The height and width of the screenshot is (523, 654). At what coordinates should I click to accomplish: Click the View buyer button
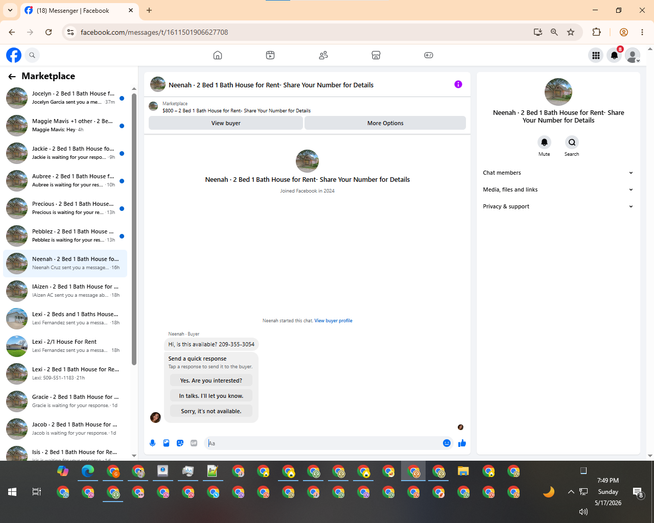pyautogui.click(x=226, y=123)
